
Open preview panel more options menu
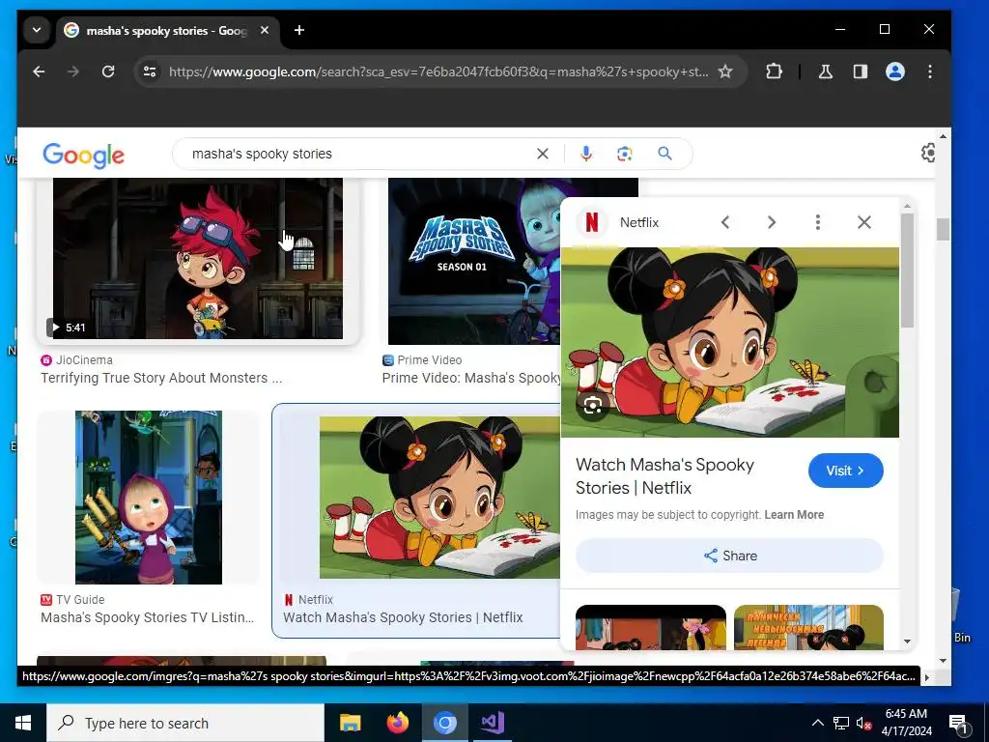[818, 222]
